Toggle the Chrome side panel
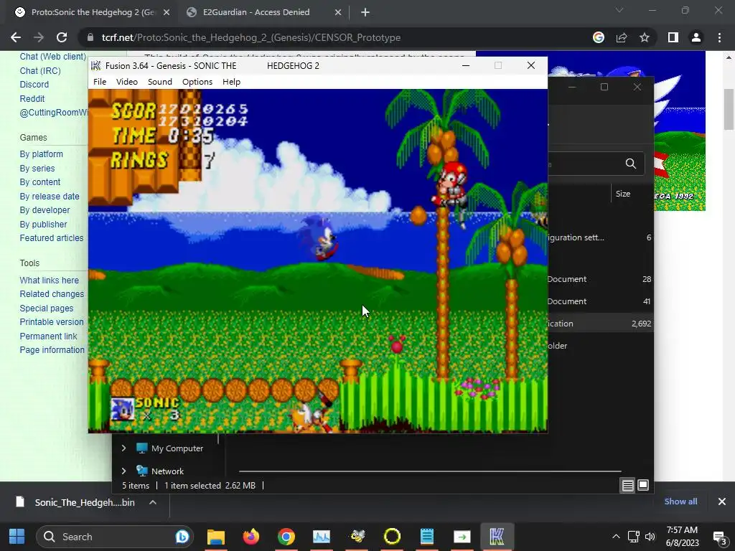 (673, 37)
